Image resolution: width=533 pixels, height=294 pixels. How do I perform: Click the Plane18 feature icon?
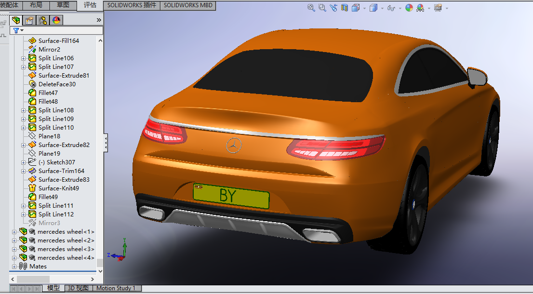coord(32,136)
